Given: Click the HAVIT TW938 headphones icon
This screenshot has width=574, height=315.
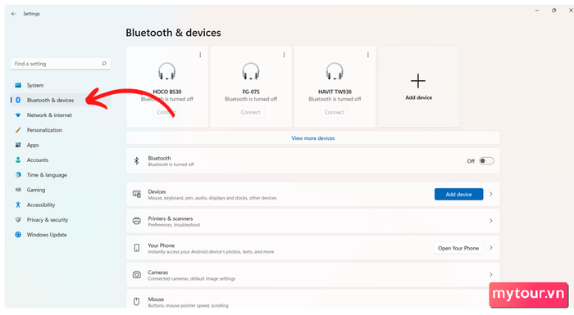Looking at the screenshot, I should coord(335,71).
